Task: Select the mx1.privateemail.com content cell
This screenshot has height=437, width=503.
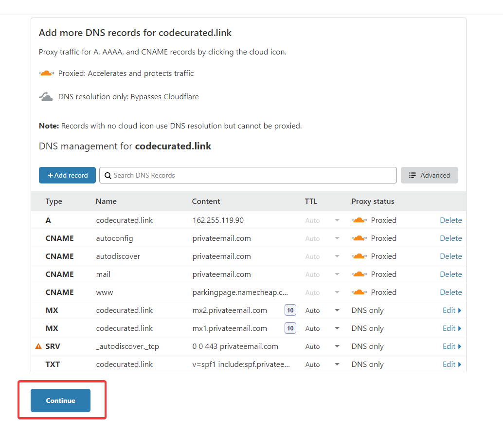Action: pos(230,328)
